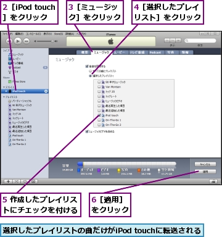Check On-The-Go 1 in the playlist list
The image size is (222, 237).
99,120
